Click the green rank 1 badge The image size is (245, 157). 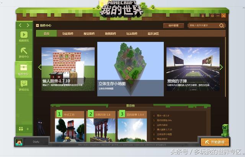(x=59, y=114)
